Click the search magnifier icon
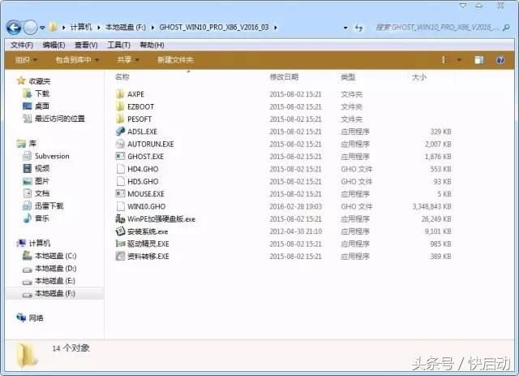The height and width of the screenshot is (376, 519). [506, 28]
